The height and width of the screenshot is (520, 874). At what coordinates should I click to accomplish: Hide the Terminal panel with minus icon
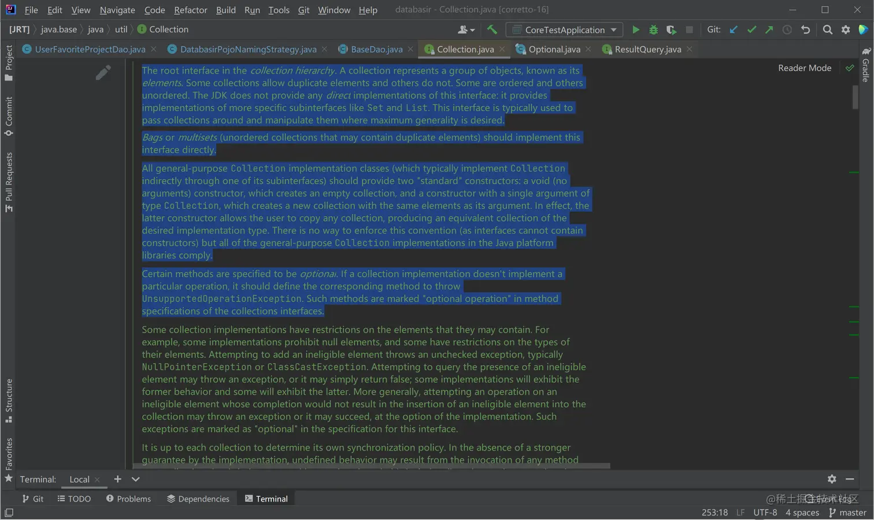pyautogui.click(x=850, y=479)
